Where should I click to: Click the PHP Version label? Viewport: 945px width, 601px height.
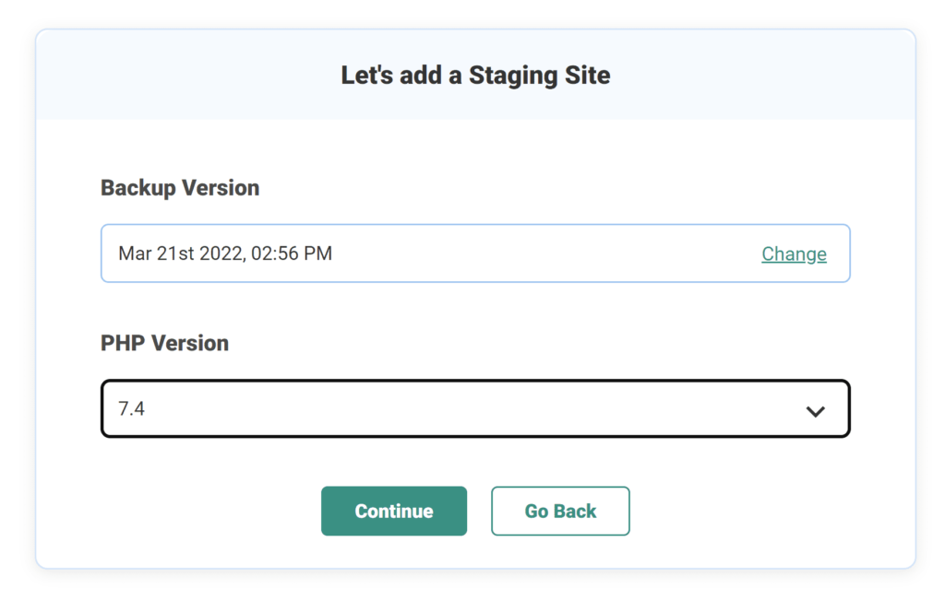pyautogui.click(x=164, y=343)
